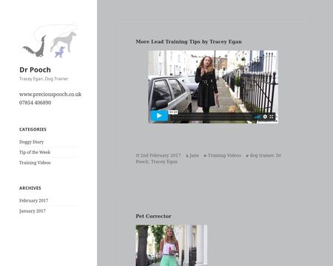Click the video timestamp label
333x266 pixels.
[173, 112]
